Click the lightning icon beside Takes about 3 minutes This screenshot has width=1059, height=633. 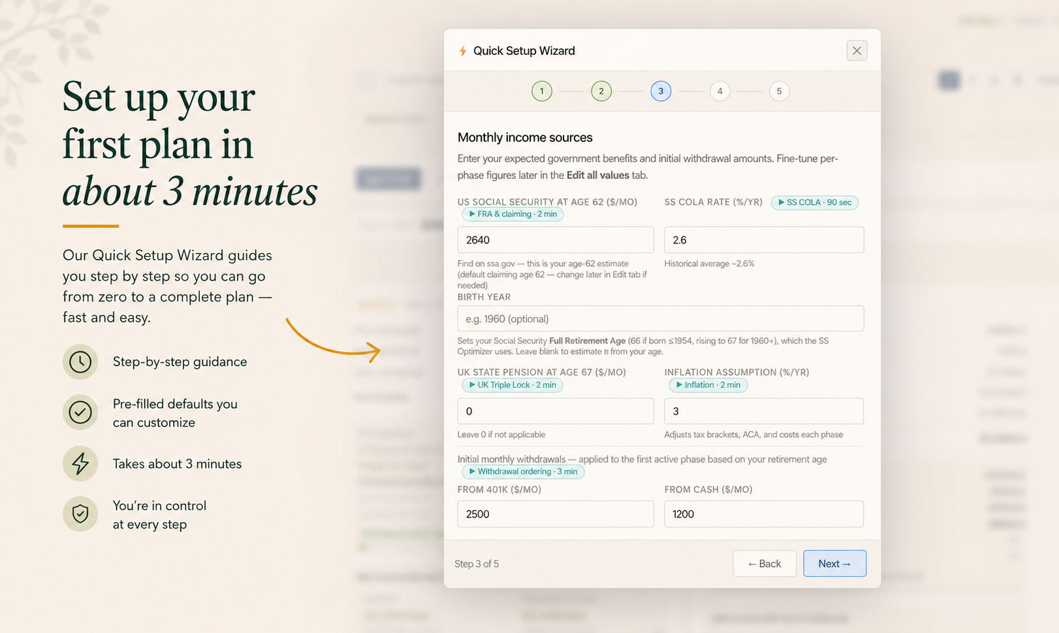[80, 464]
